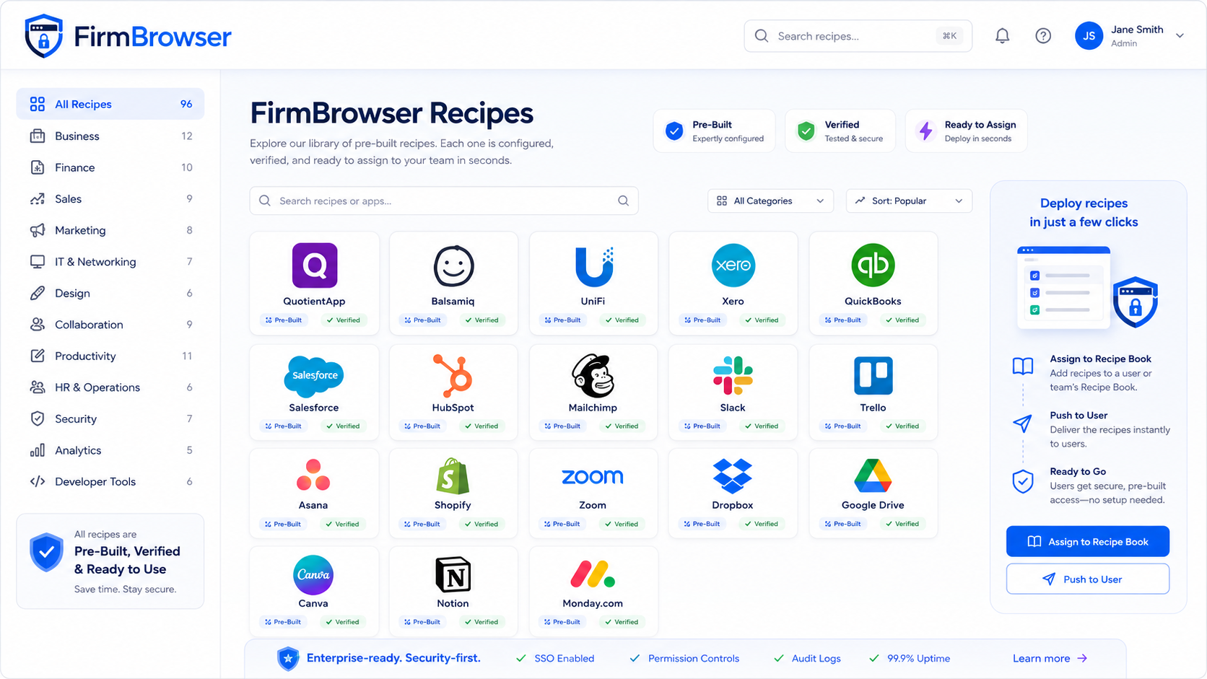Click the Enterprise-ready star shield icon
The image size is (1207, 679).
point(288,658)
